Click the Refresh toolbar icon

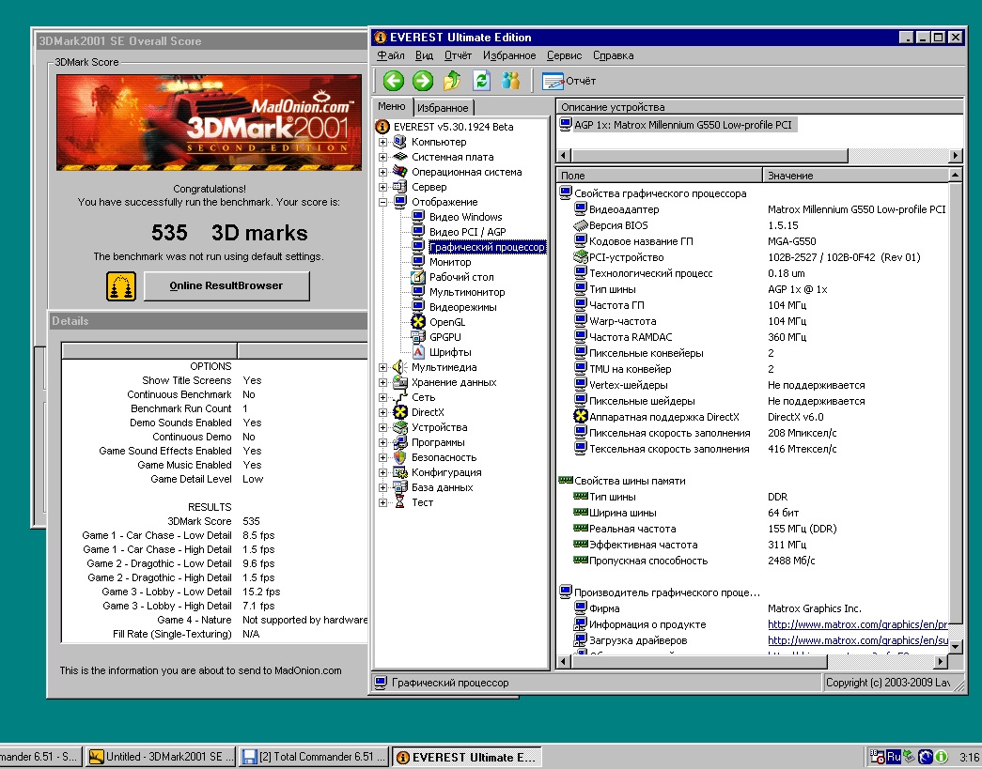coord(481,81)
